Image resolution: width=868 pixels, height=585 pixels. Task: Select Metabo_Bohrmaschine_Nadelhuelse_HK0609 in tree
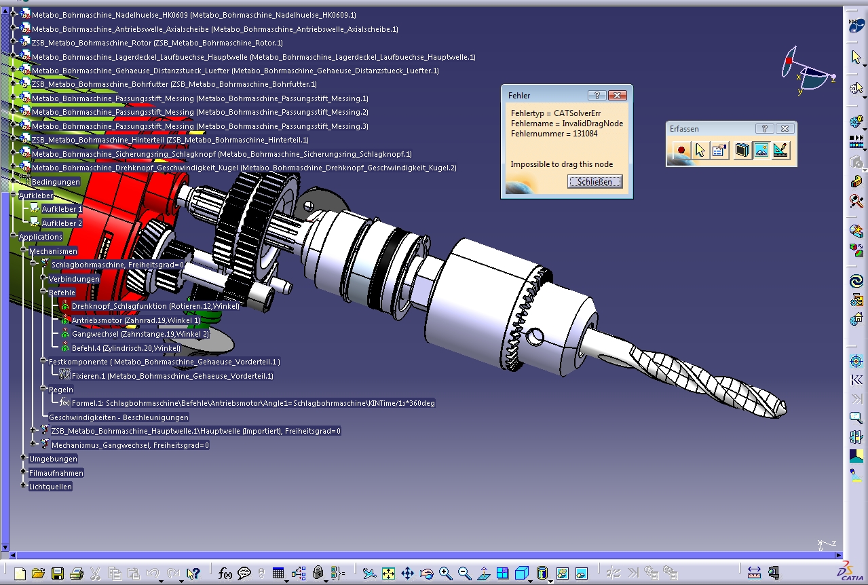[x=193, y=15]
